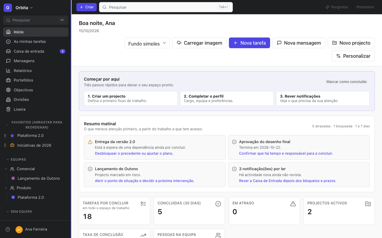This screenshot has width=382, height=238.
Task: Open Mensagens in the sidebar
Action: click(x=36, y=61)
